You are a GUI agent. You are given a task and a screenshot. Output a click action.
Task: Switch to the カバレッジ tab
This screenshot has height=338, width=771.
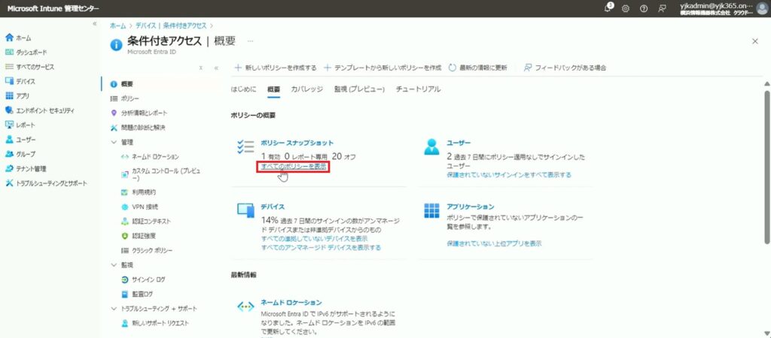306,89
